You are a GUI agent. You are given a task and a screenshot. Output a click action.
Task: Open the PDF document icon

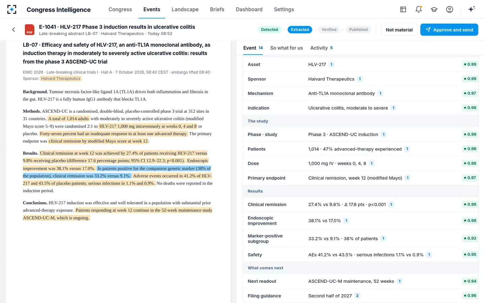(x=30, y=30)
